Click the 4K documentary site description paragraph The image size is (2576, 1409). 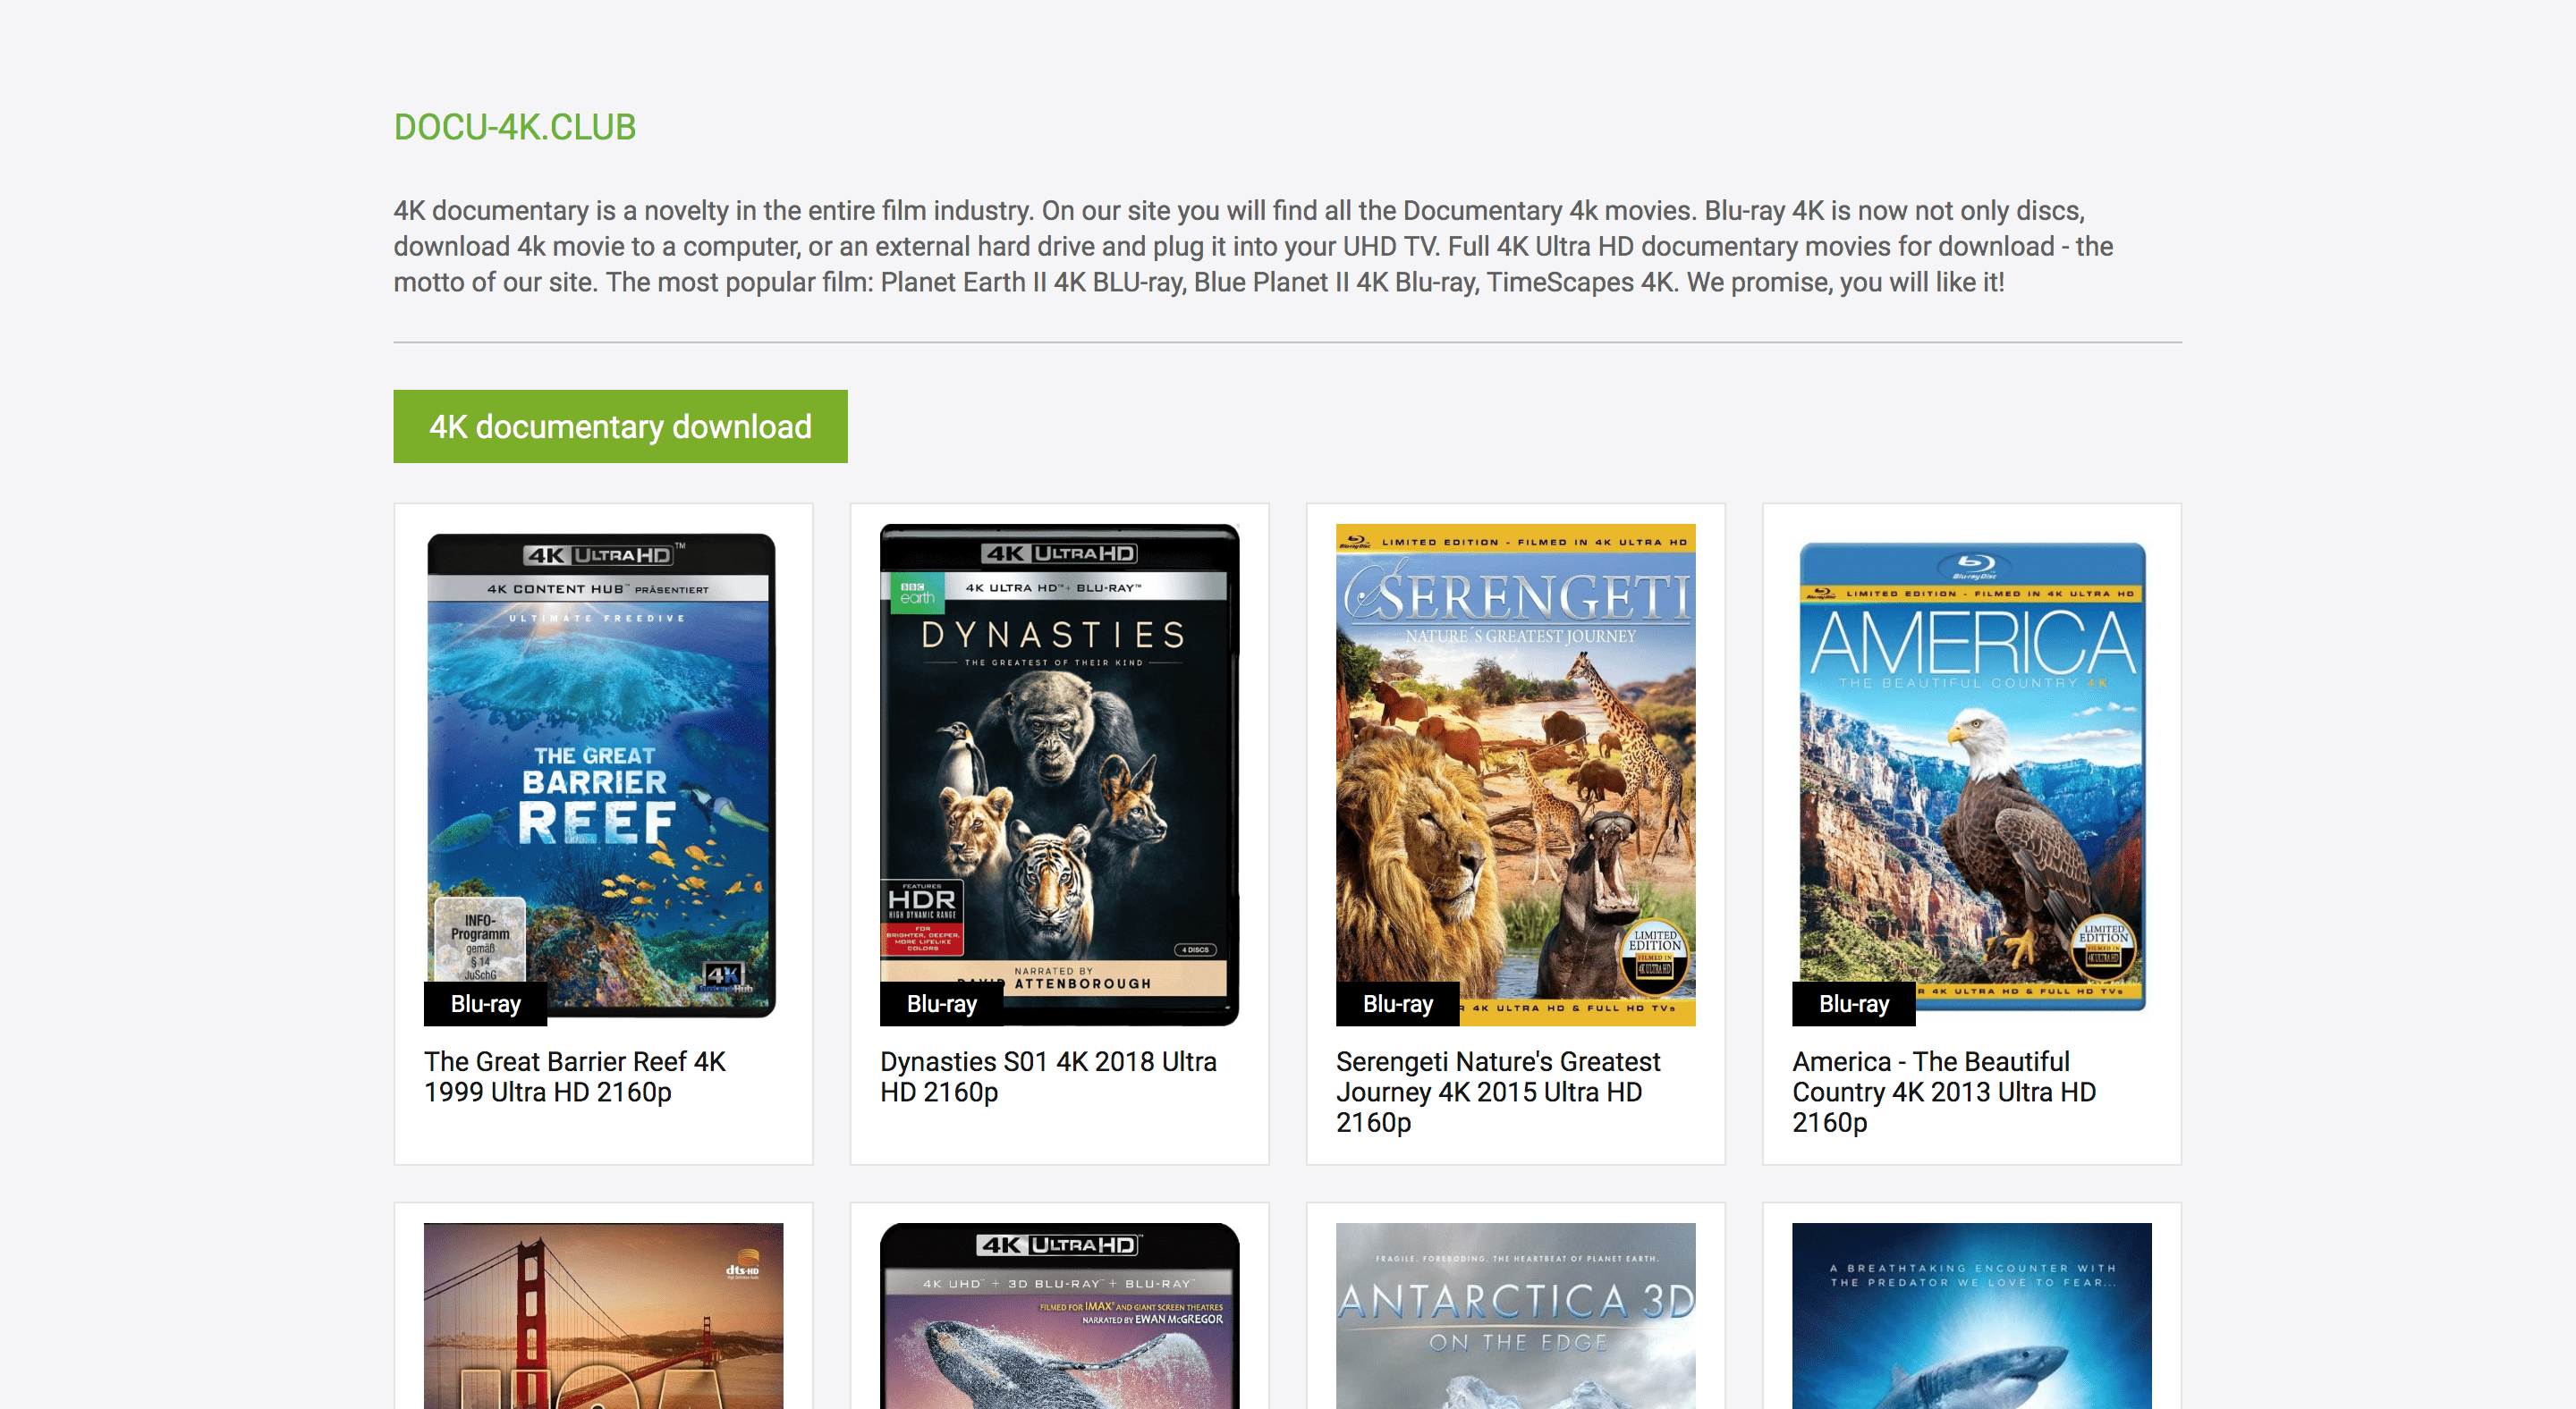pos(1253,247)
